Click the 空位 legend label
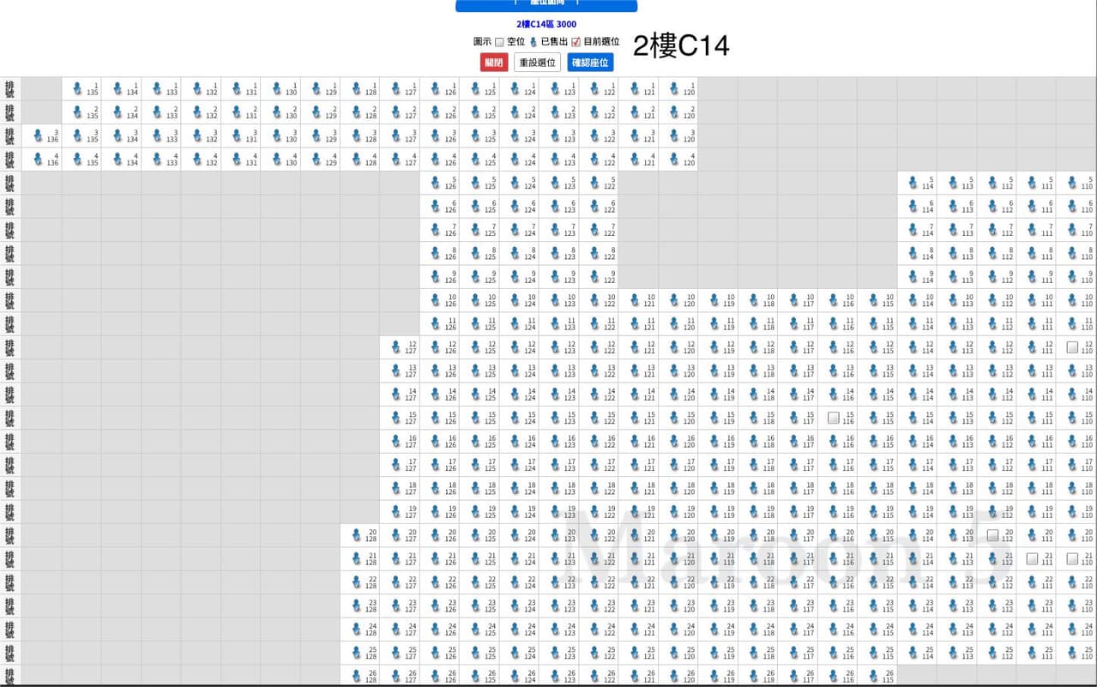 [515, 41]
